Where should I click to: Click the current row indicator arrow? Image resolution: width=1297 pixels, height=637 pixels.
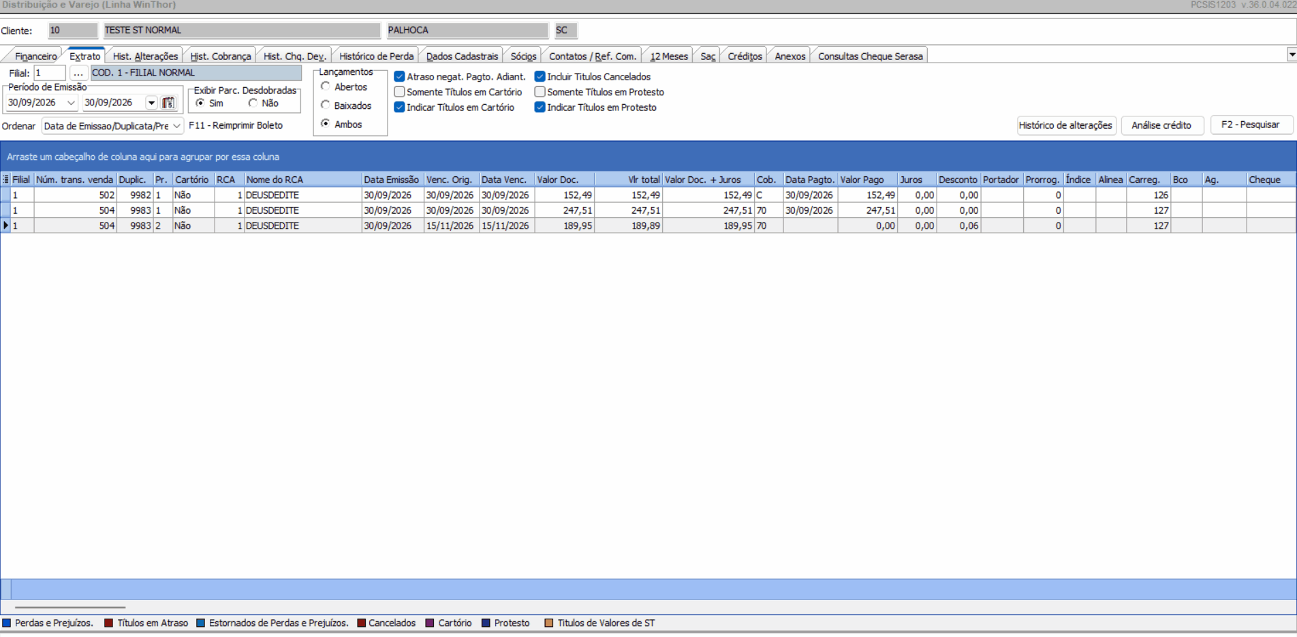tap(5, 225)
